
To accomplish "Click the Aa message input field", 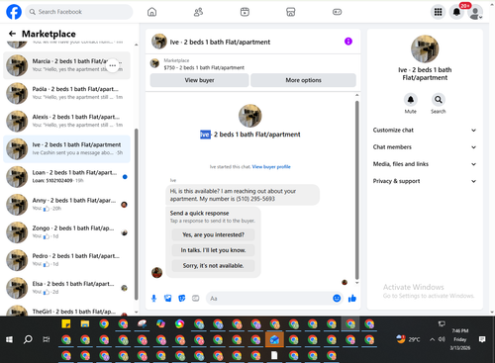I will click(269, 299).
